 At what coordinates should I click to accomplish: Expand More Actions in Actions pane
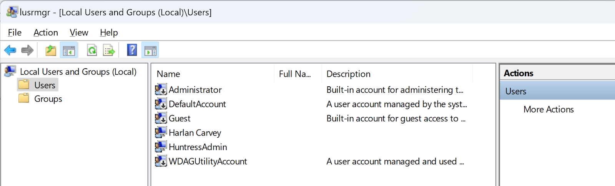tap(549, 109)
